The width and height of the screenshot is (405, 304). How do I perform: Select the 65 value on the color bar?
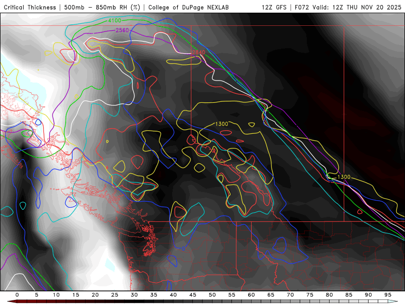tap(271, 295)
